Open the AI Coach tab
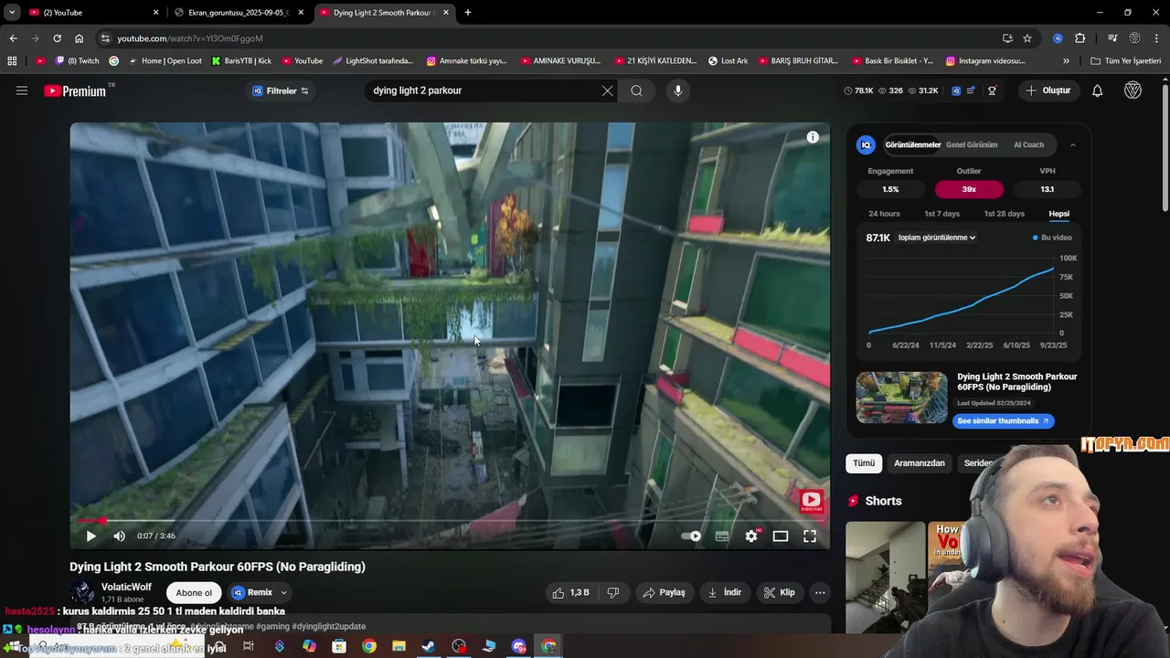Screen dimensions: 1170x658 [1028, 144]
